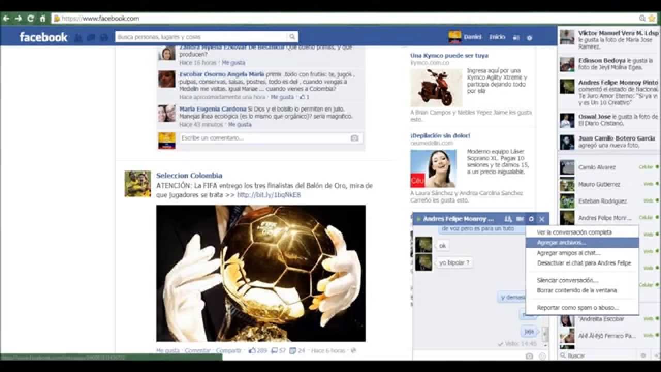Image resolution: width=661 pixels, height=372 pixels.
Task: Click the Inicio link in header
Action: tap(497, 37)
